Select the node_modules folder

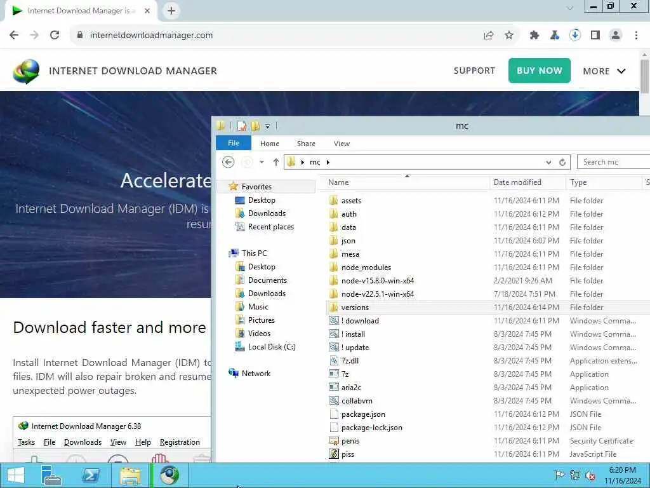tap(366, 268)
